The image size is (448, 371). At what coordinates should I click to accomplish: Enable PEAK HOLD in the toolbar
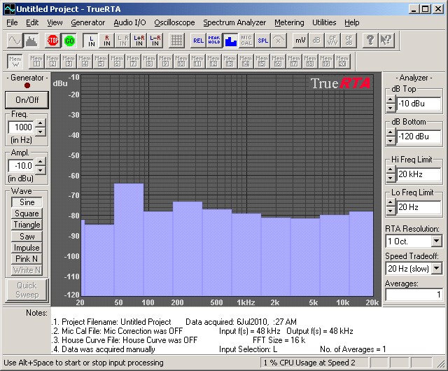pos(215,40)
